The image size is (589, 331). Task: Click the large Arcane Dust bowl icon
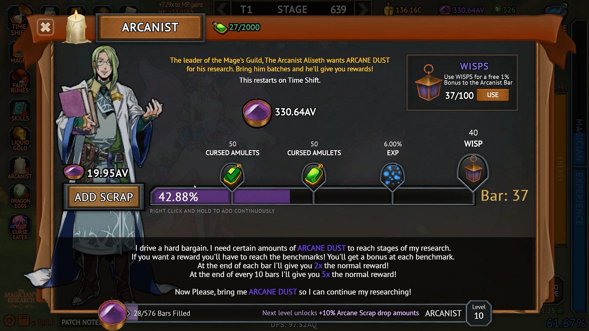(257, 113)
